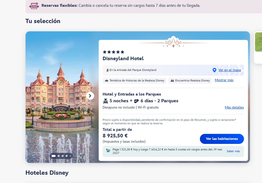The height and width of the screenshot is (183, 262).
Task: Click the Tu selección heading
Action: (43, 21)
